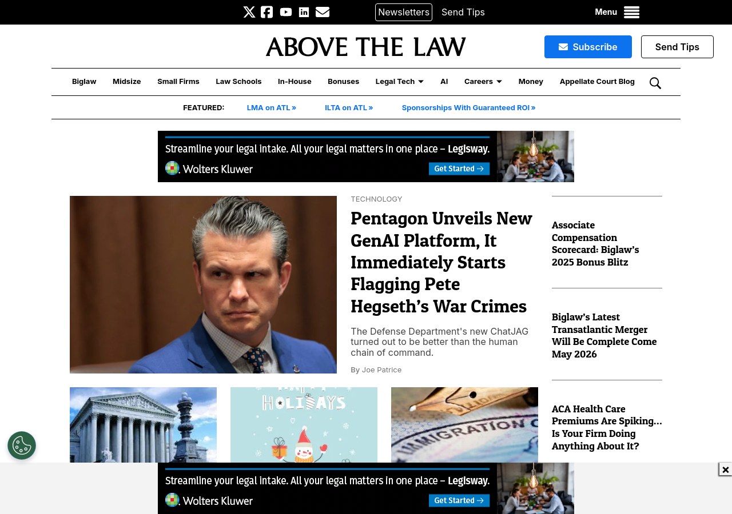
Task: Open the Associate Compensation Scorecard article
Action: click(595, 244)
